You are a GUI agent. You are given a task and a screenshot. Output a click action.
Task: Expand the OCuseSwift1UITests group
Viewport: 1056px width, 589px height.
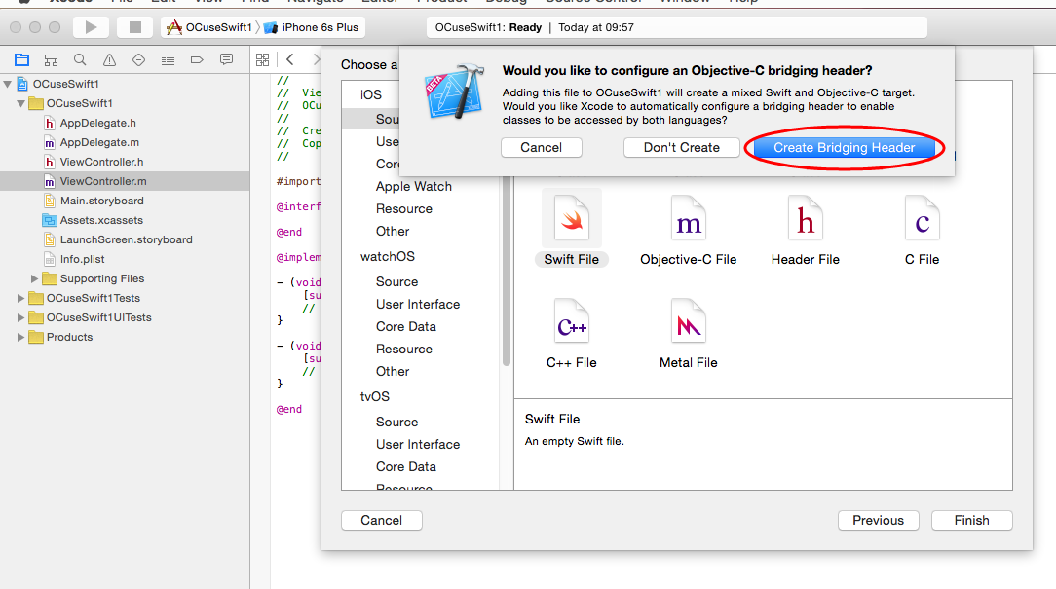coord(20,317)
